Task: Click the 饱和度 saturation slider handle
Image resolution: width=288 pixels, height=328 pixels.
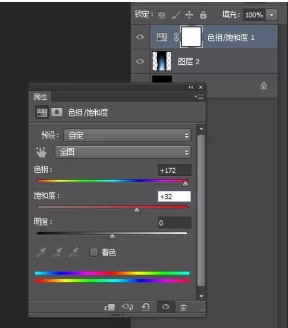Action: click(x=137, y=210)
